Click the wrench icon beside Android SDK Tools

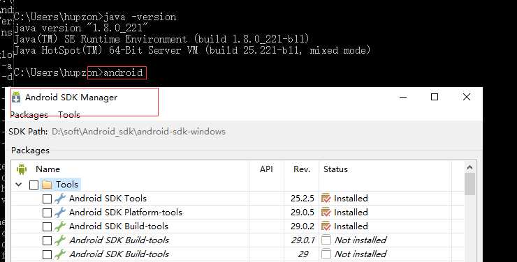tap(60, 199)
